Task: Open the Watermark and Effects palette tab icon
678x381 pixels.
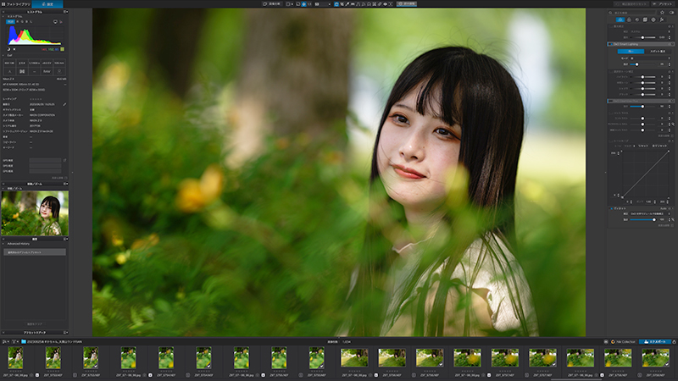Action: 662,19
